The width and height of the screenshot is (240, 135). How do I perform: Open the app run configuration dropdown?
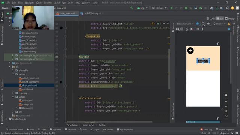142,8
